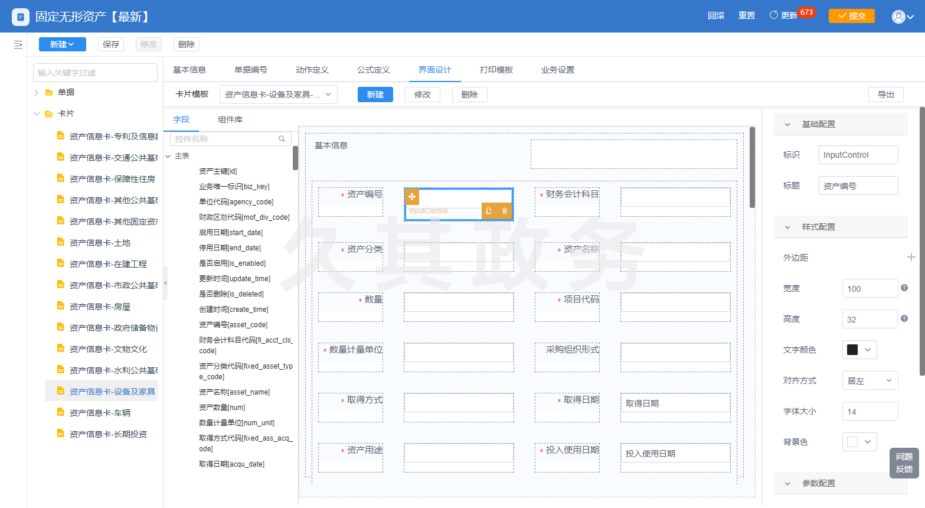Click the orange 提交 button
925x508 pixels.
851,16
